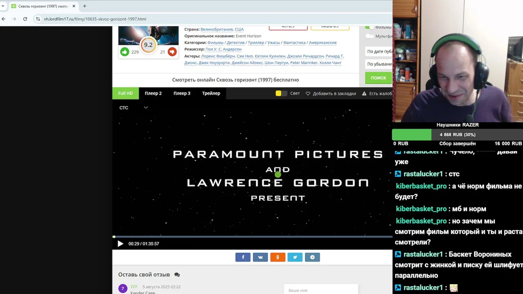Open the Ужасы category link
Screen dimensions: 523x294
coord(274,42)
